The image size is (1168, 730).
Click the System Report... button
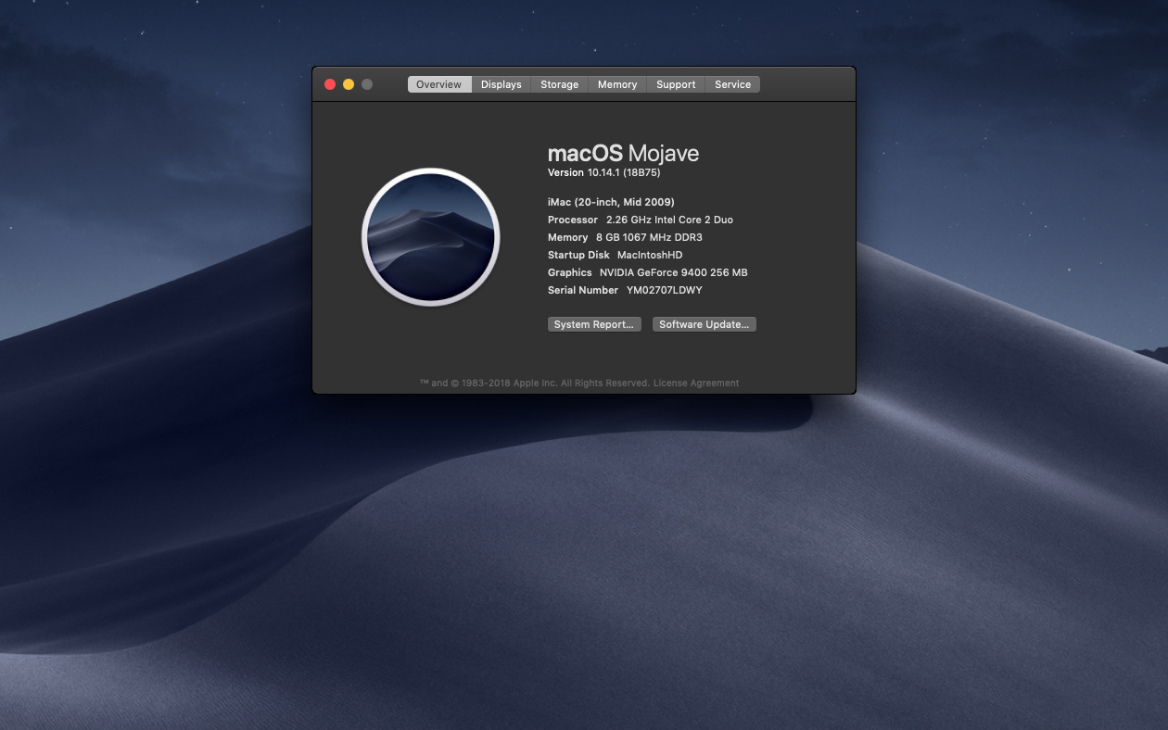point(594,324)
